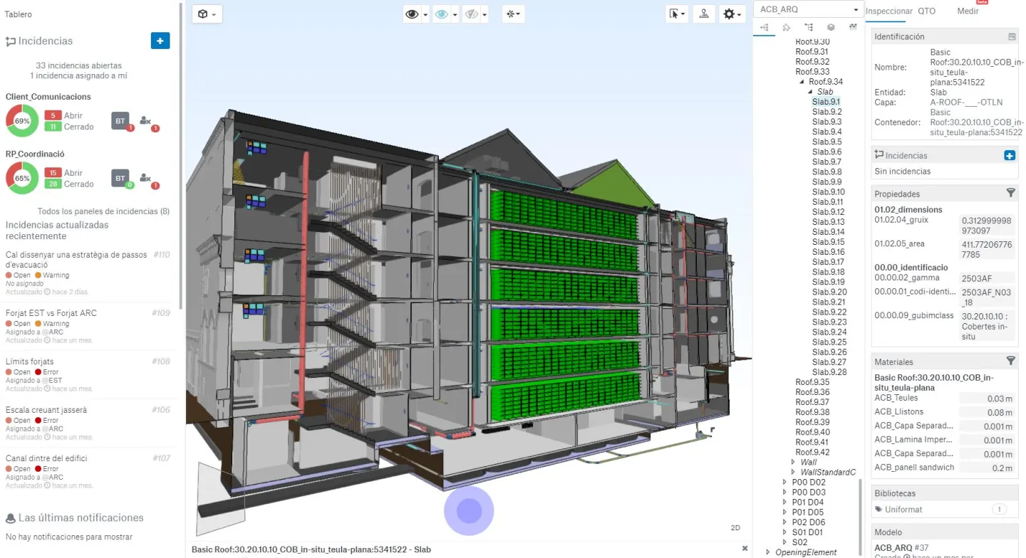Filter the Materiales panel
Screen dimensions: 1026x558
click(1010, 361)
